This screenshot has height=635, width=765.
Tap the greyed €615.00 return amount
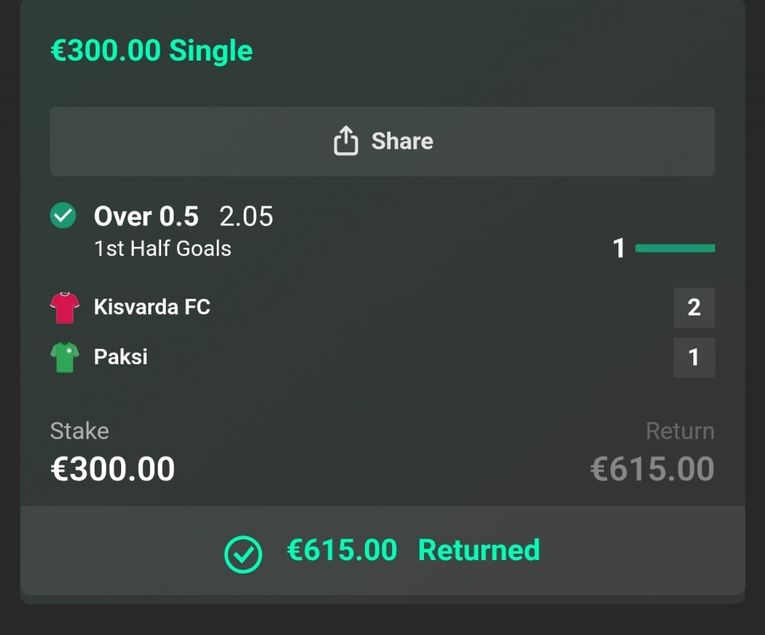pos(652,469)
